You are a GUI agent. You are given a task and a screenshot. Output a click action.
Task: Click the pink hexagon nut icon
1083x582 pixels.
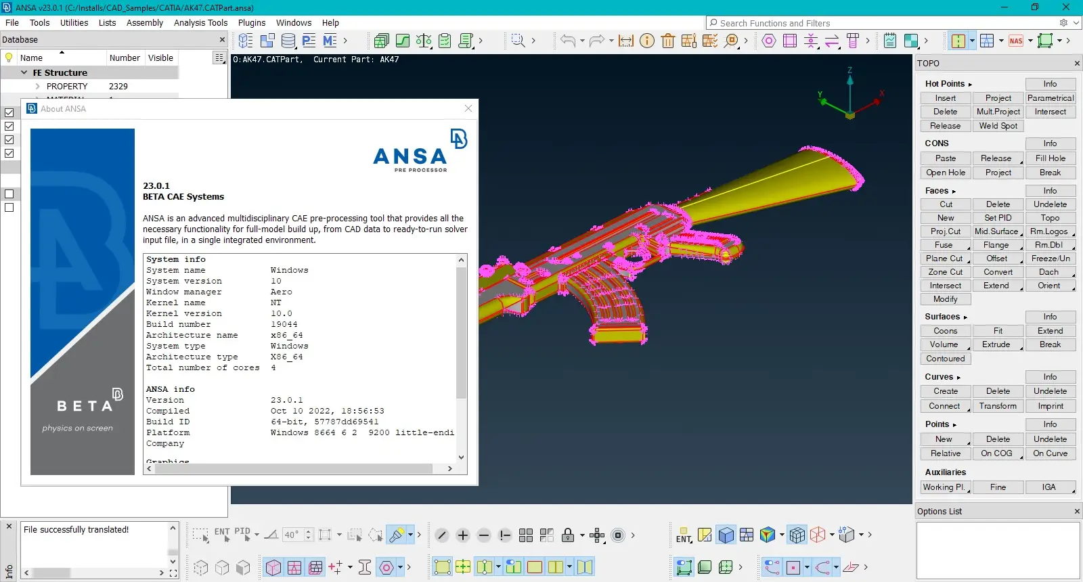(769, 41)
